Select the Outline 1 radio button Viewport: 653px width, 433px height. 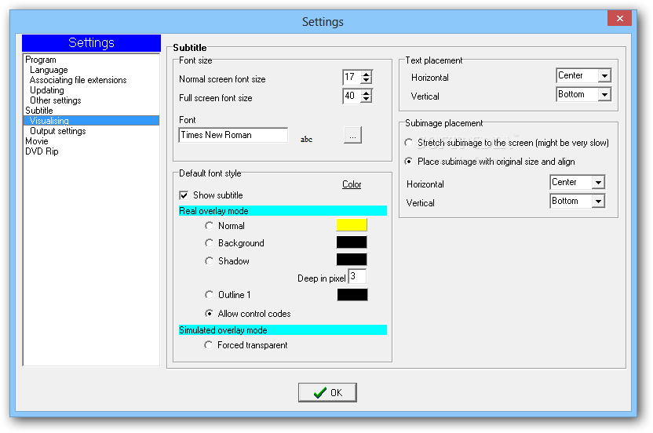[209, 295]
